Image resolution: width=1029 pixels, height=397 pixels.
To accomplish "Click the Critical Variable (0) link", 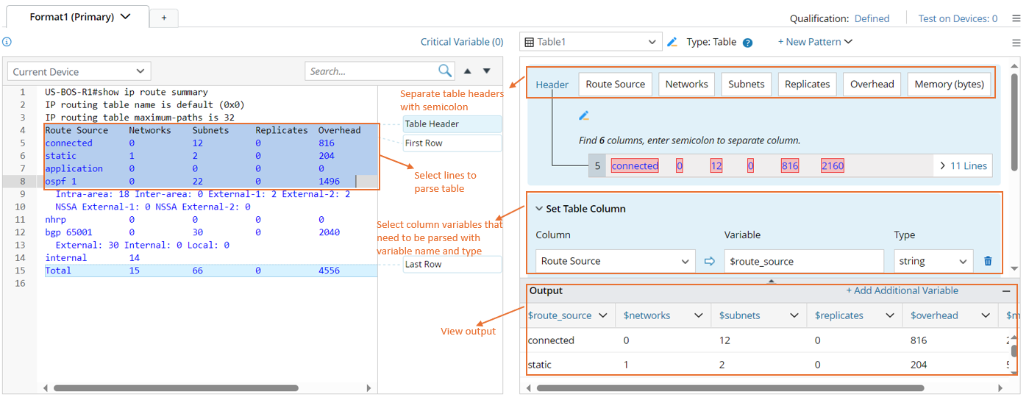I will [x=462, y=42].
